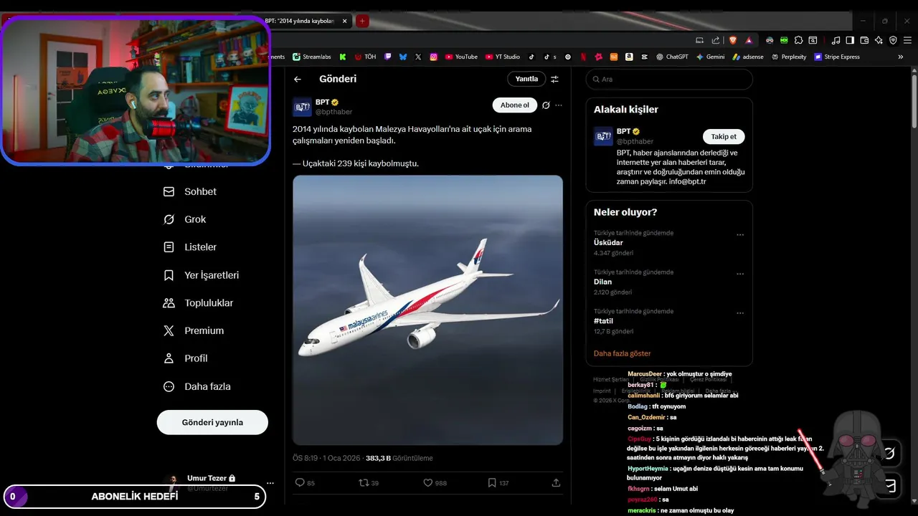This screenshot has width=918, height=516.
Task: Open a new browser tab
Action: [x=363, y=21]
